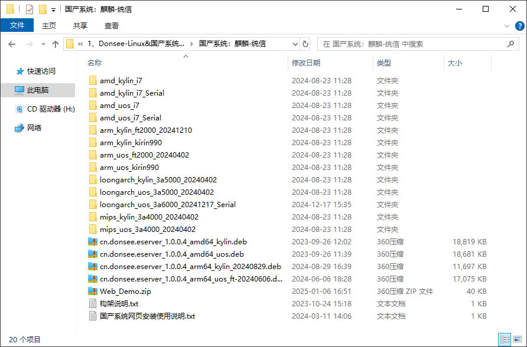Select the mips_uos_3a4000_20240402 folder icon
The image size is (527, 347).
(93, 230)
